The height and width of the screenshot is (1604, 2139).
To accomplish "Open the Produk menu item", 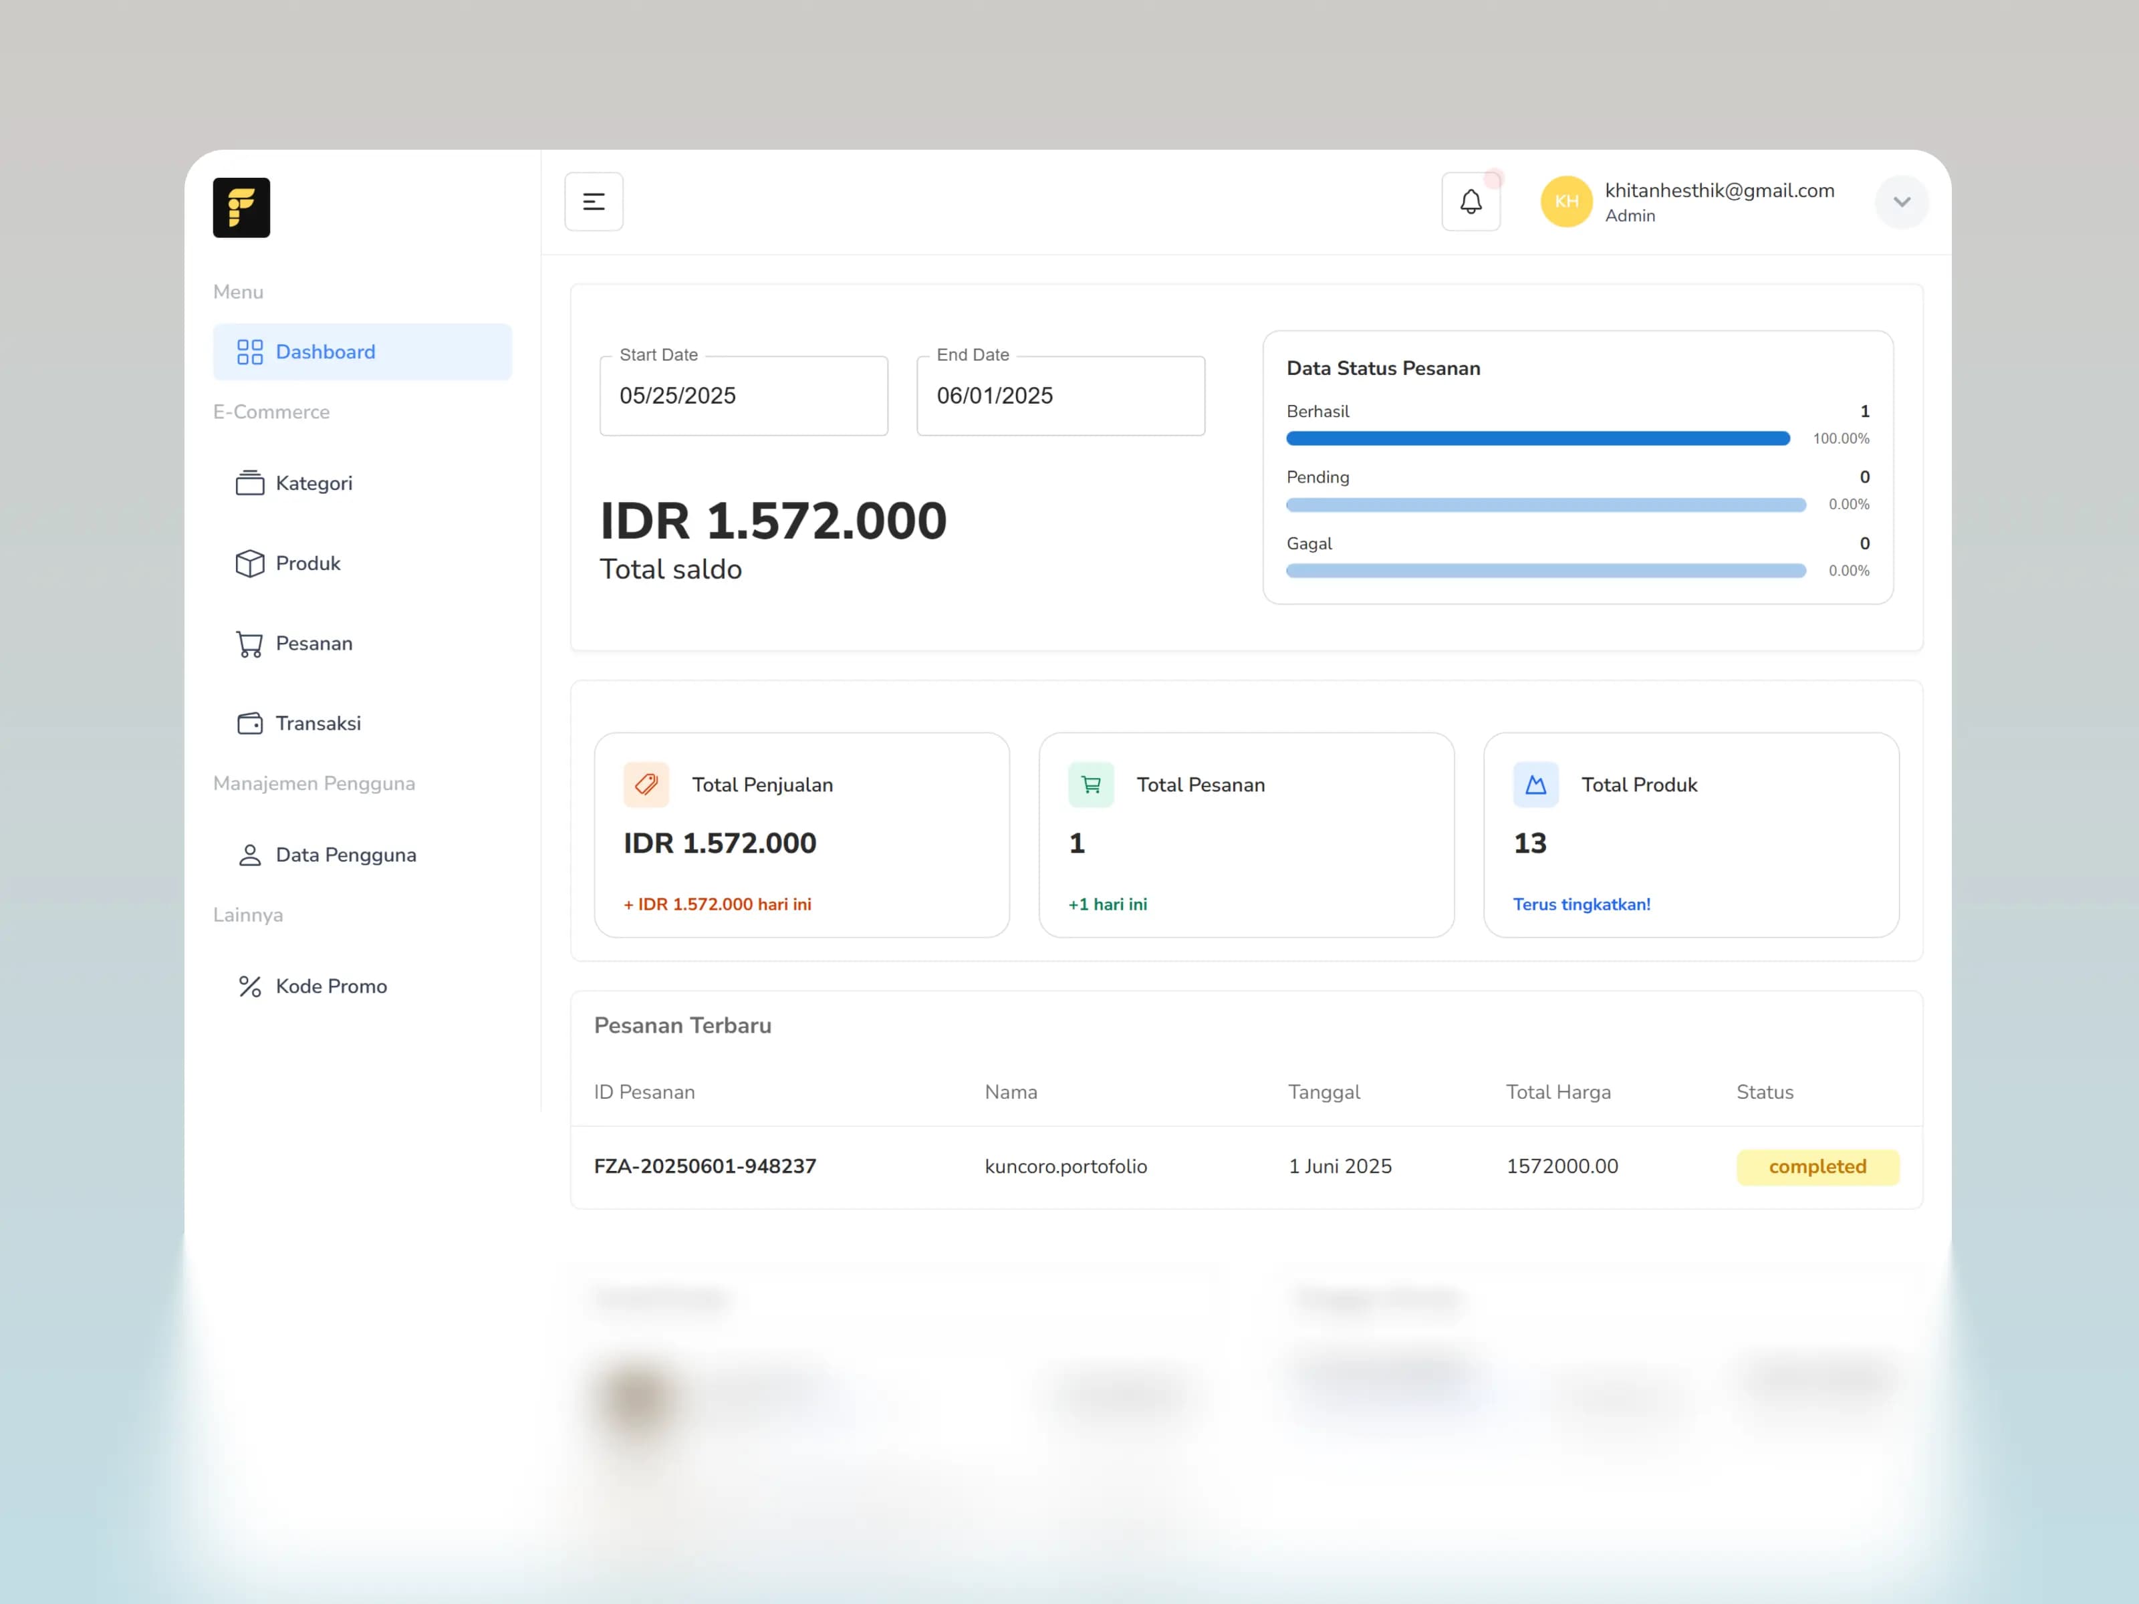I will tap(362, 563).
